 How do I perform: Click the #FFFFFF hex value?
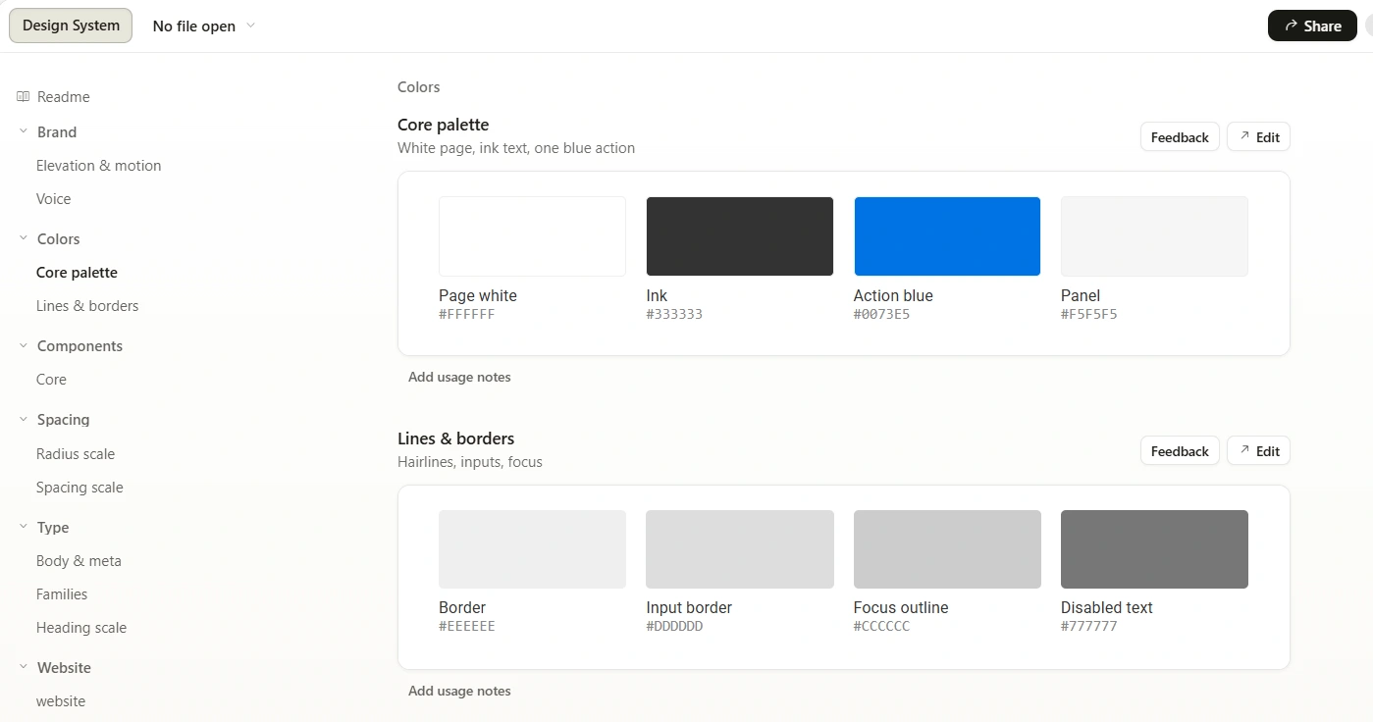click(467, 314)
